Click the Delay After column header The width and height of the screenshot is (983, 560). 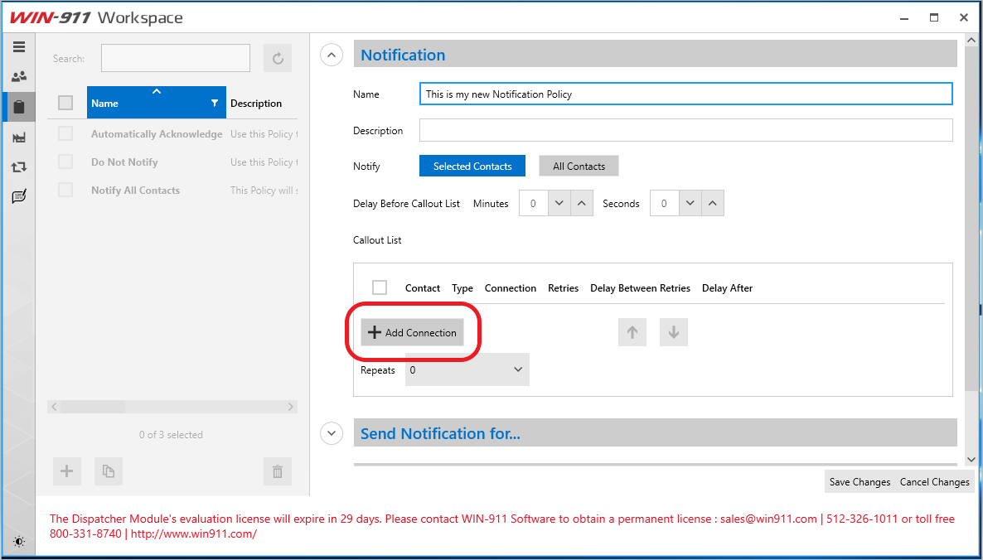pos(727,288)
